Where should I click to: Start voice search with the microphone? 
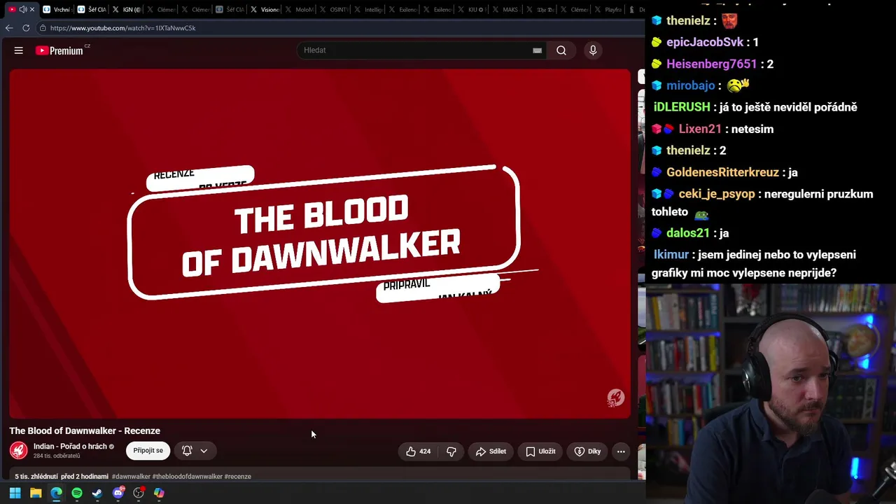coord(593,50)
